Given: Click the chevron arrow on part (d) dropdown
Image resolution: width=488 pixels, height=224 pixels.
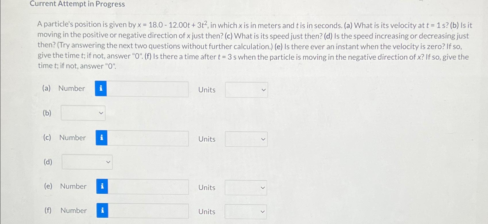Looking at the screenshot, I should point(108,162).
